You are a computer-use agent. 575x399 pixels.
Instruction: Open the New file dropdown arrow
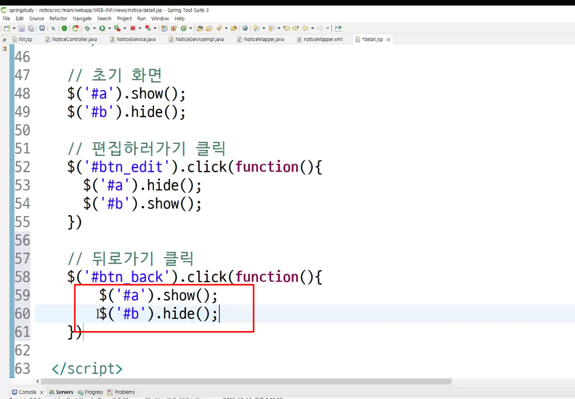click(x=14, y=28)
